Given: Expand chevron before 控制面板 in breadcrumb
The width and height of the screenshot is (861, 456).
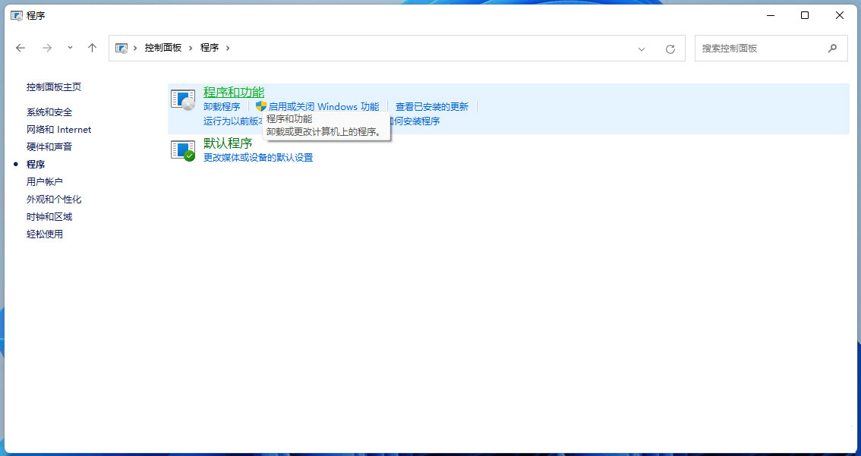Looking at the screenshot, I should pos(136,48).
